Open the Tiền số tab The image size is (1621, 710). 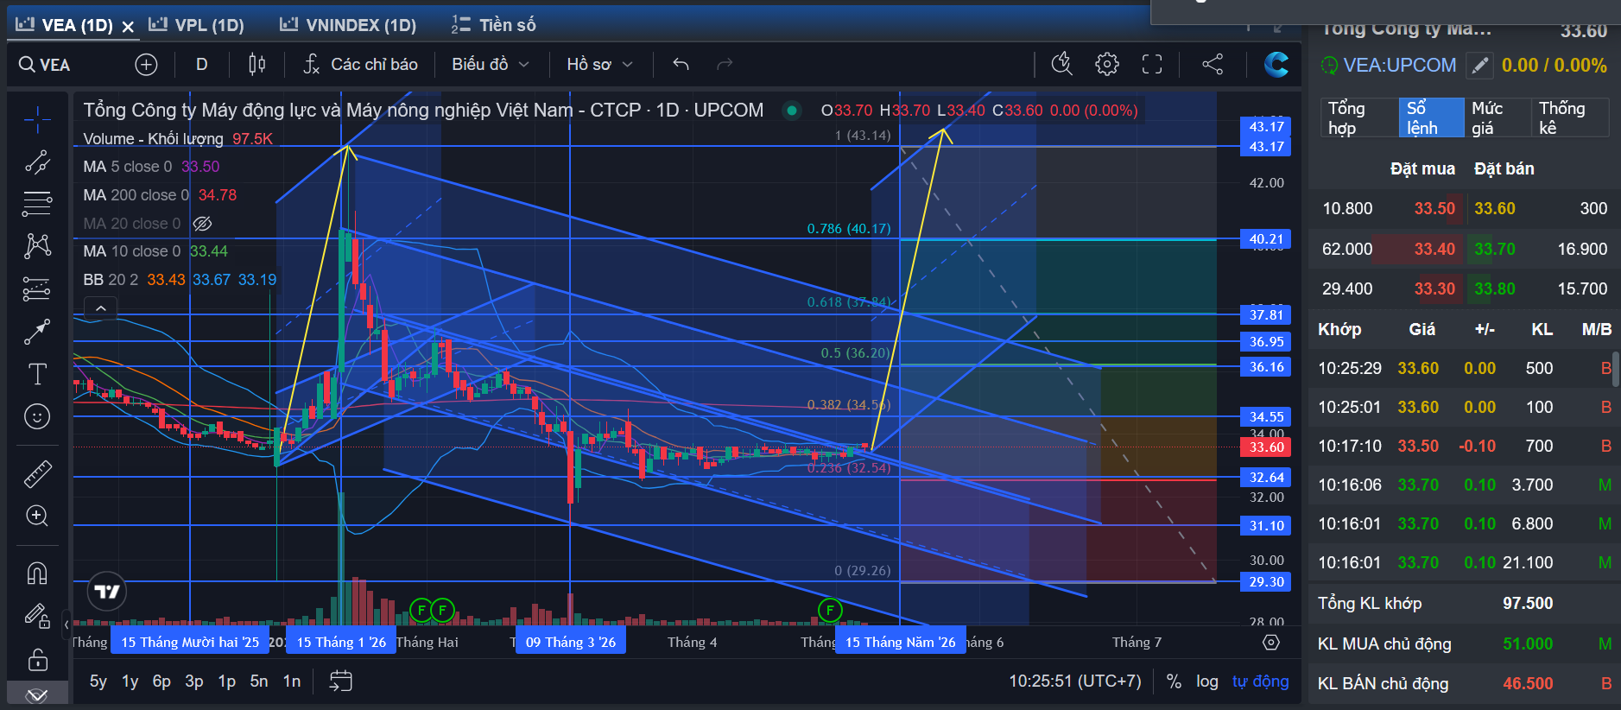click(493, 25)
